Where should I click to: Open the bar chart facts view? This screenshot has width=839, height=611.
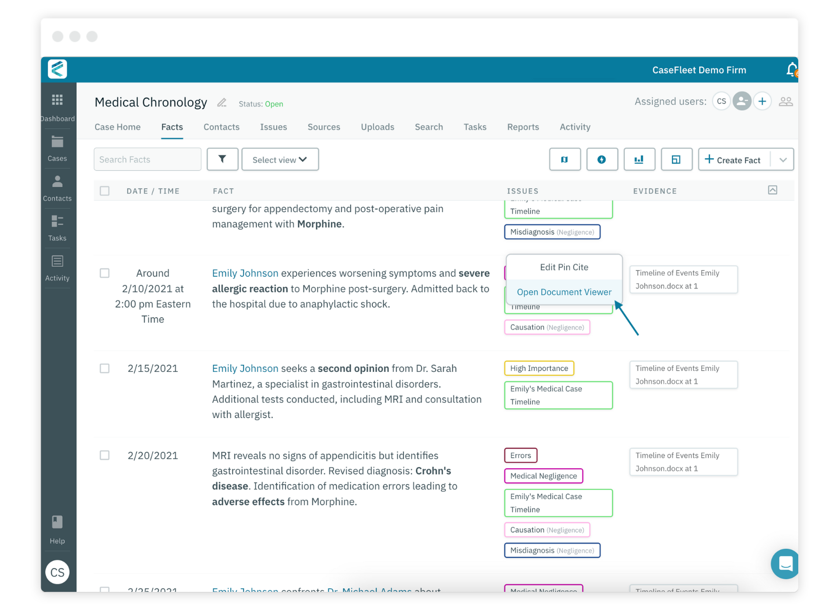(639, 159)
